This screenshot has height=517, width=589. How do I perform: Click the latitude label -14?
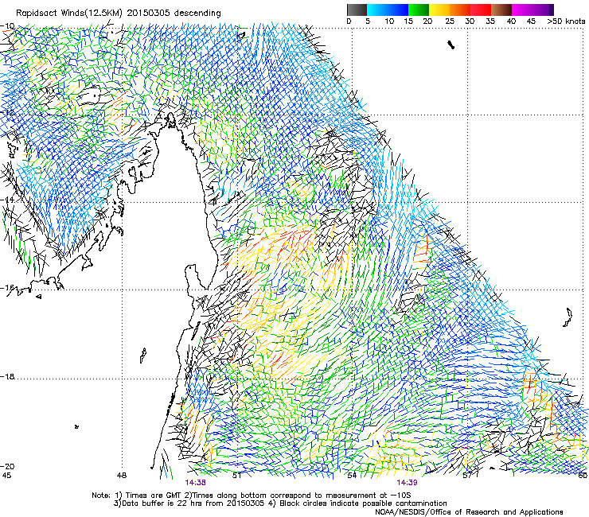pos(7,200)
